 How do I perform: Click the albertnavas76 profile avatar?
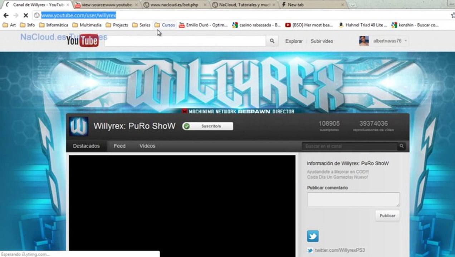(364, 41)
